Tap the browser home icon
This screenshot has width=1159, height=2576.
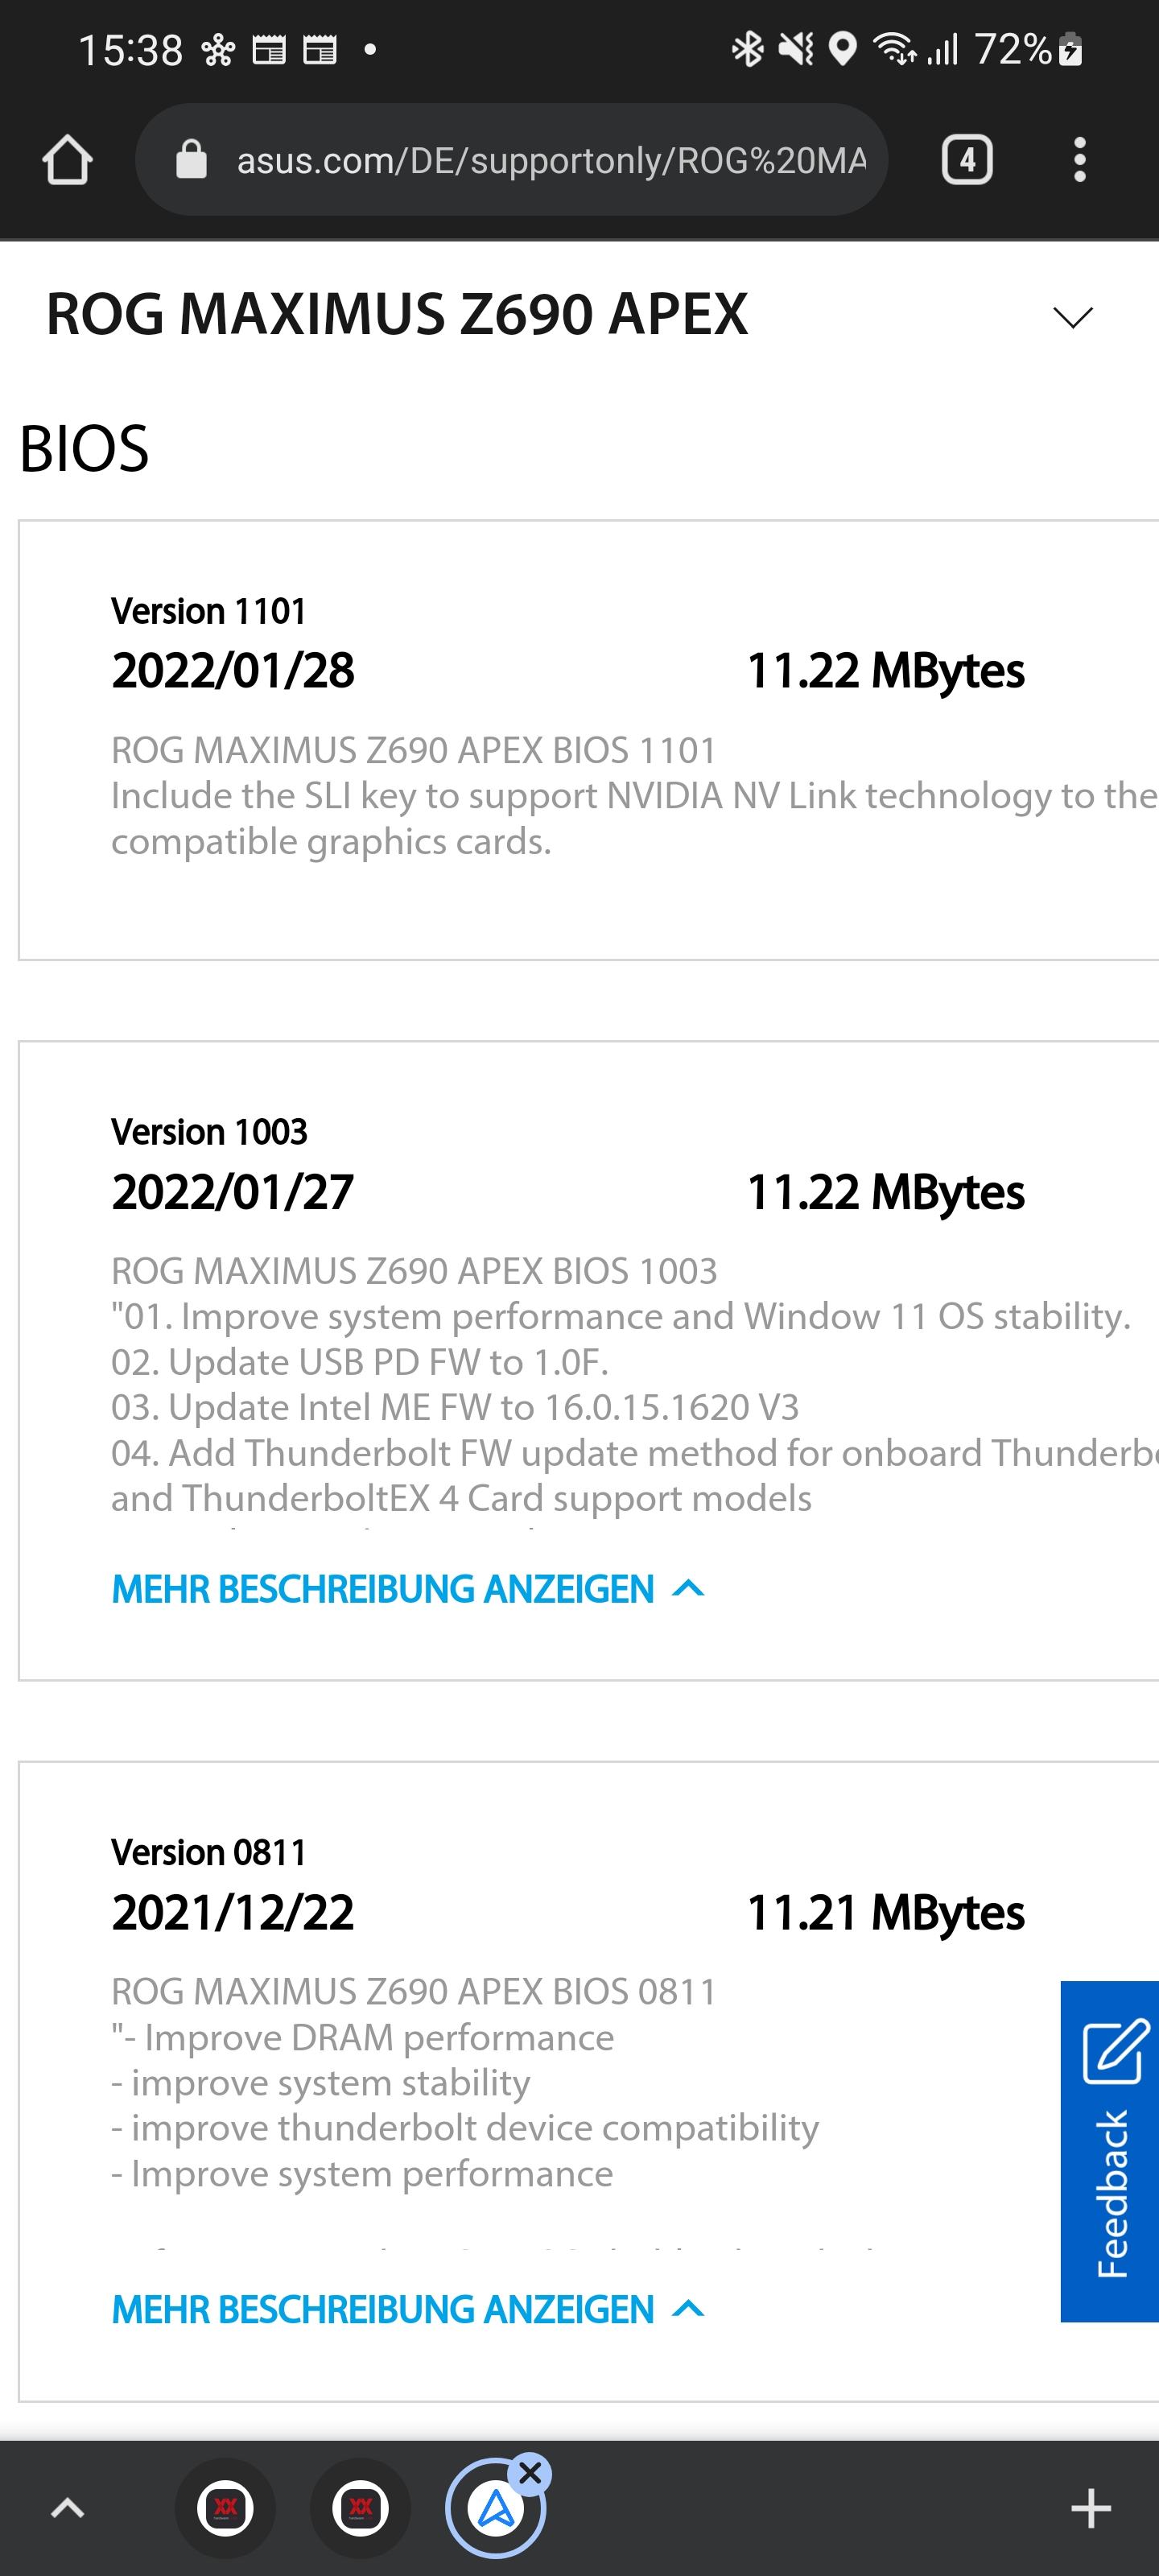(68, 160)
